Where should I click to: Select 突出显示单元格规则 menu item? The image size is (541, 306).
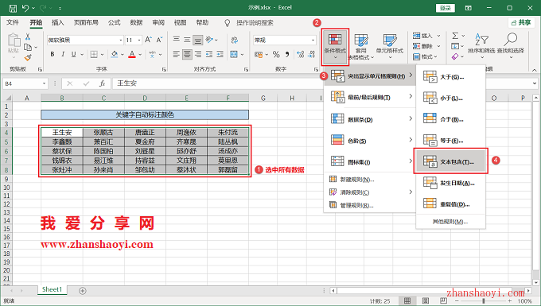click(370, 76)
